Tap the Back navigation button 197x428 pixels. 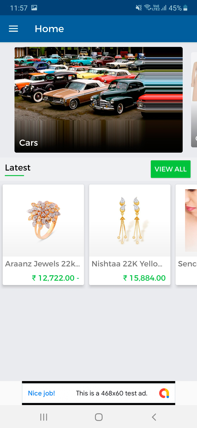pos(154,417)
